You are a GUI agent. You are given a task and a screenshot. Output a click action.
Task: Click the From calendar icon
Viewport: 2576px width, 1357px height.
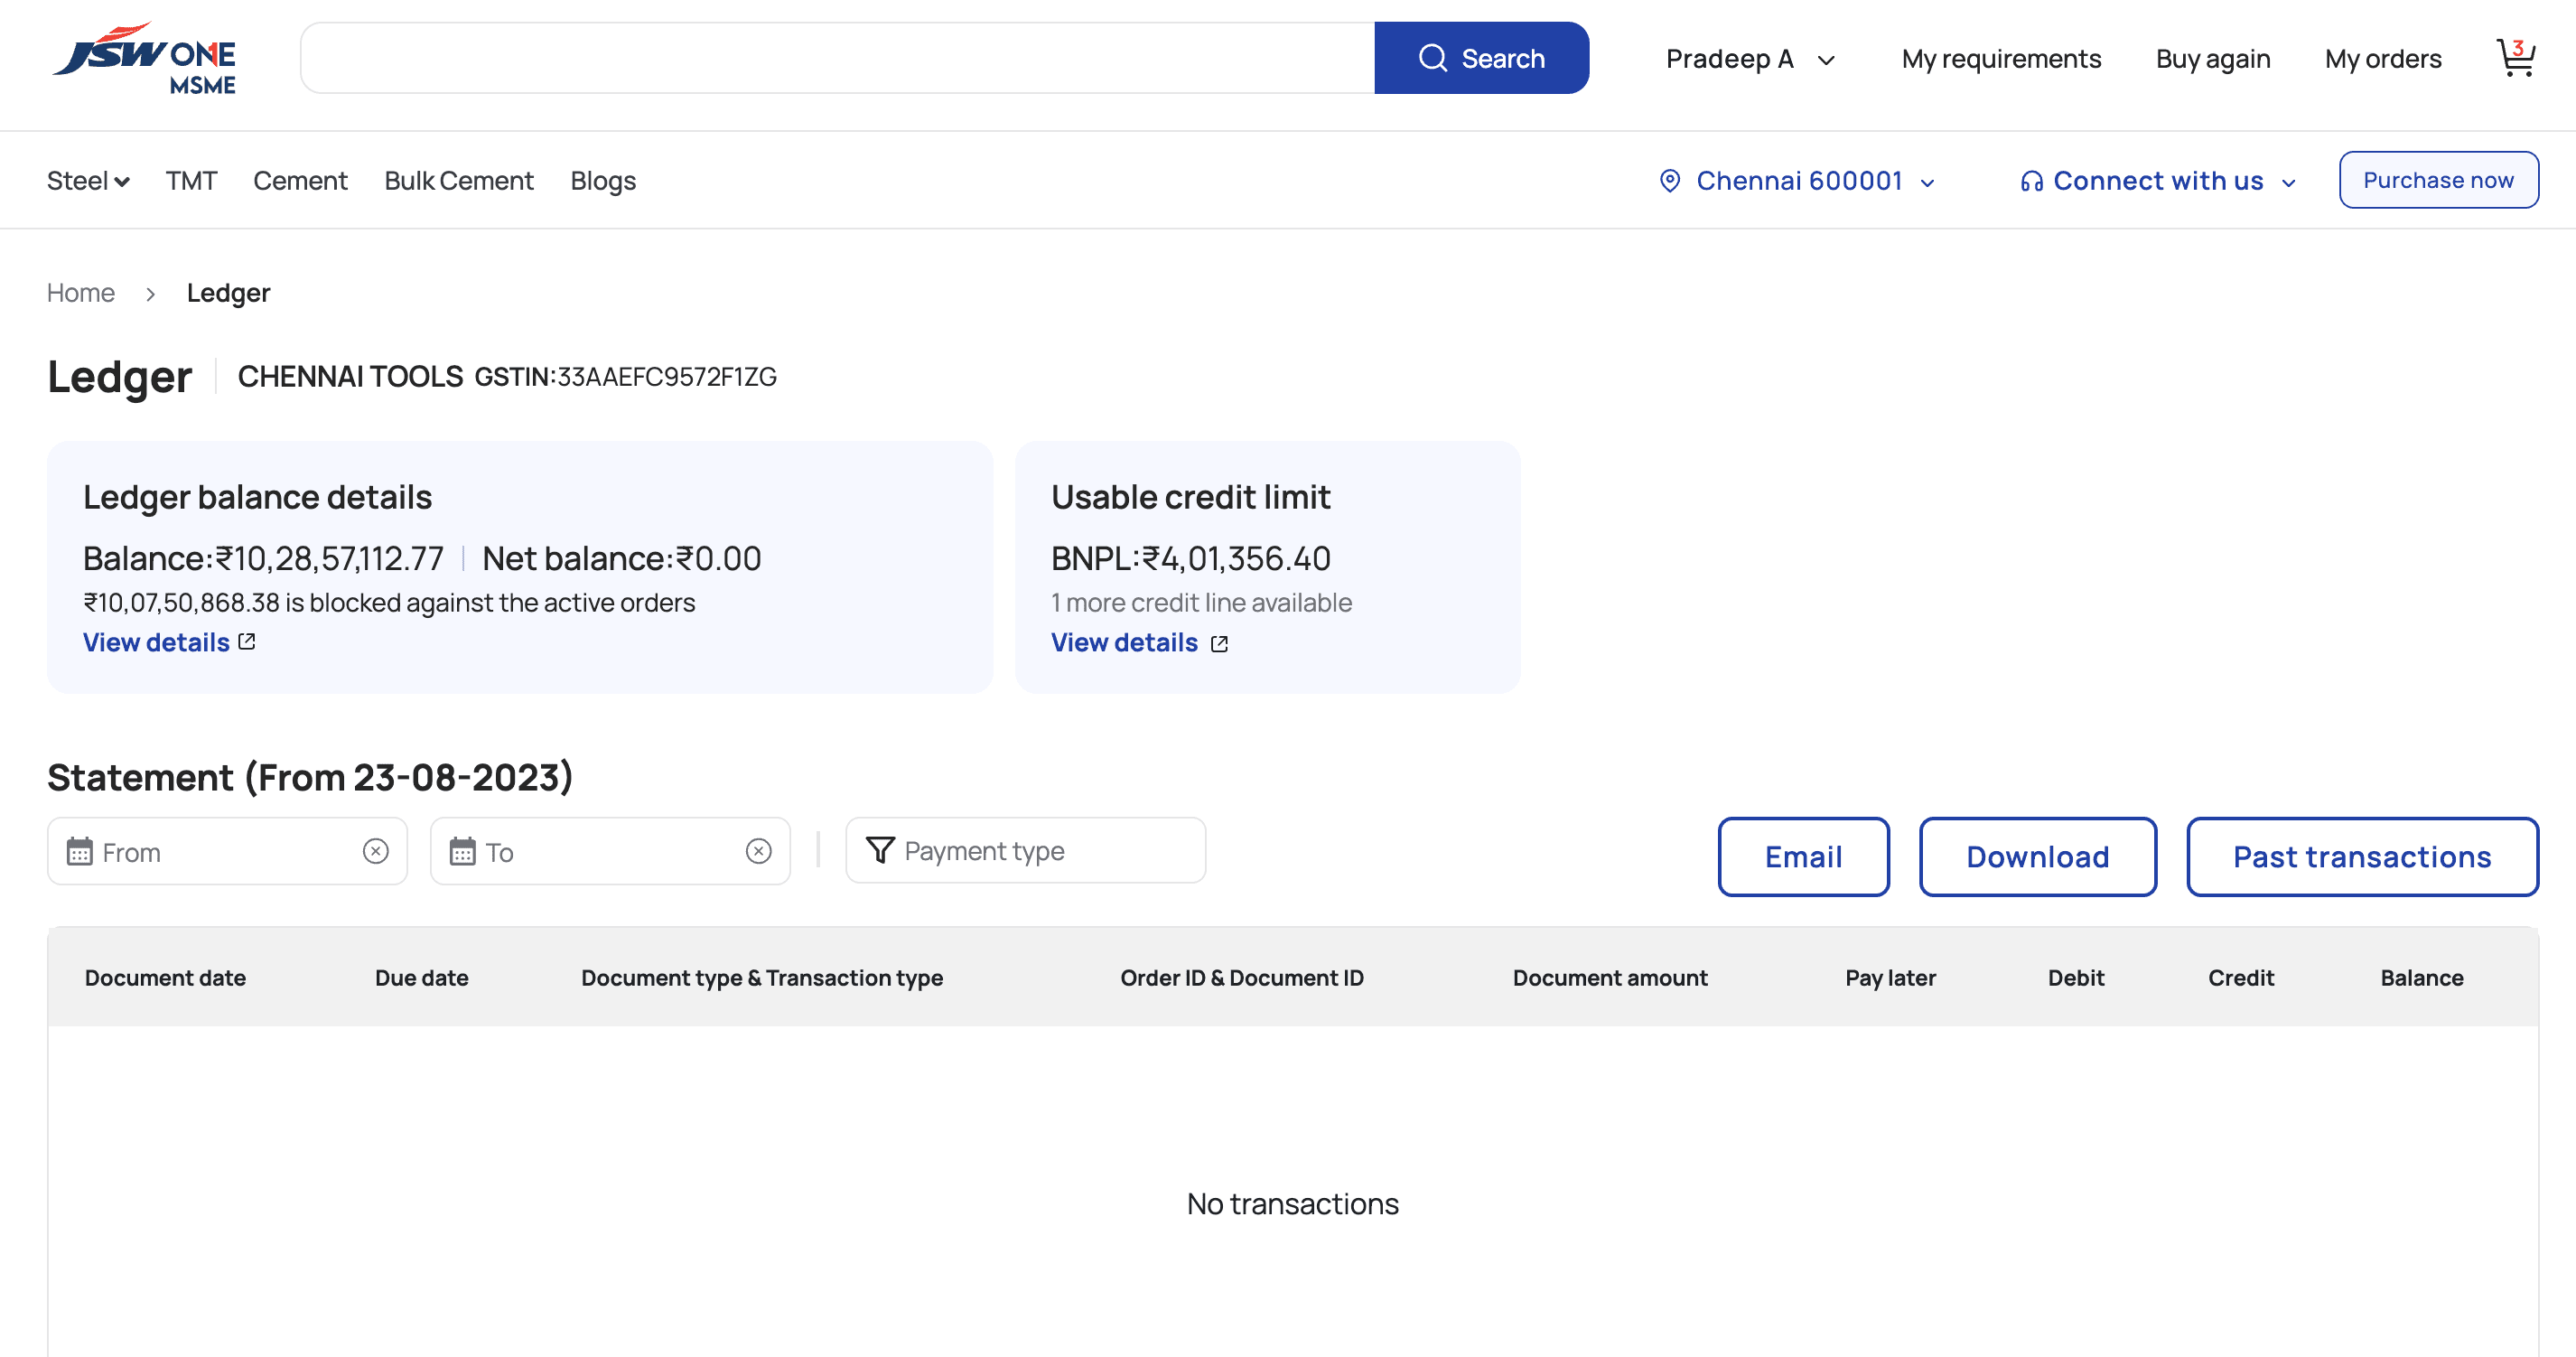(79, 852)
